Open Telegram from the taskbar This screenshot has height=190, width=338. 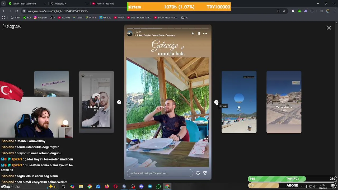pyautogui.click(x=150, y=187)
